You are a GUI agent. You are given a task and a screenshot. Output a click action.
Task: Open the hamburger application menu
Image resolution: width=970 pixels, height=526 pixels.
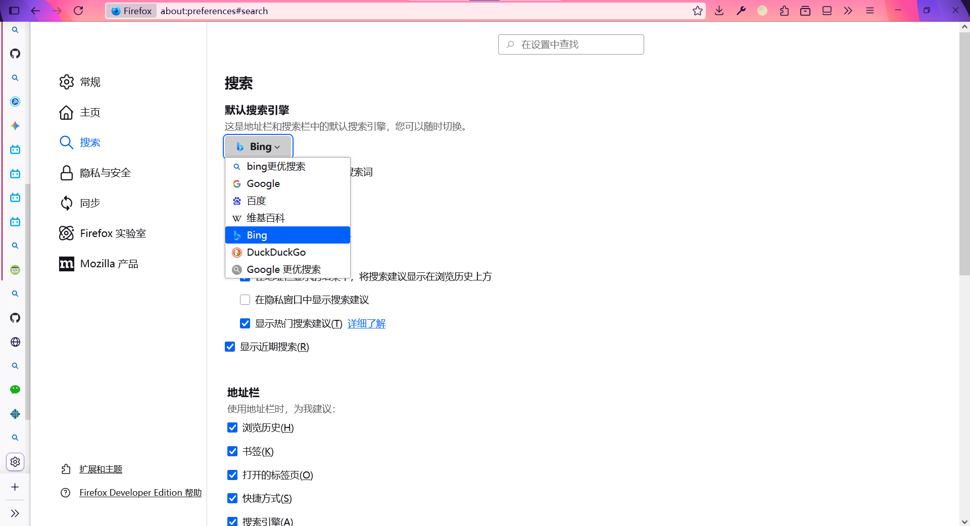click(x=870, y=11)
